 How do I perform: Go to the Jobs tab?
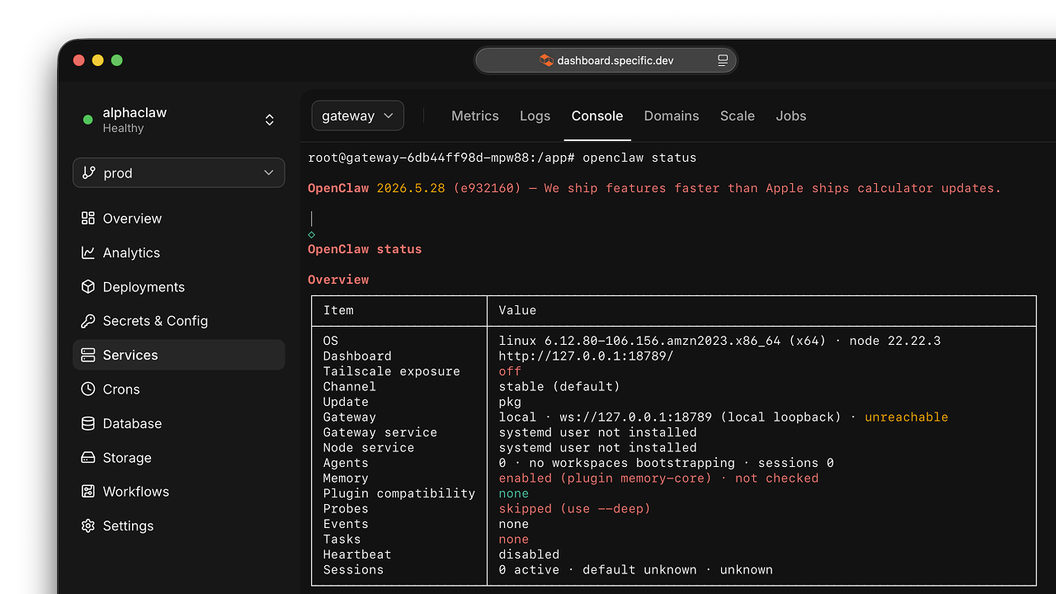point(791,115)
